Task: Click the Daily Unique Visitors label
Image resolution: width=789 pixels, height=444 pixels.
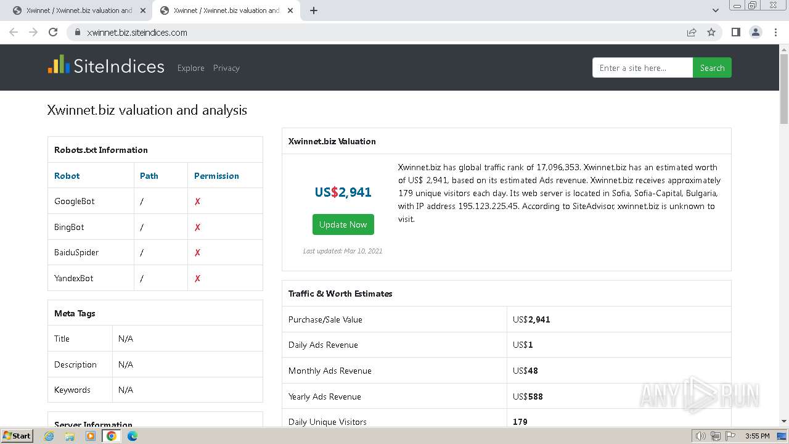Action: (327, 422)
